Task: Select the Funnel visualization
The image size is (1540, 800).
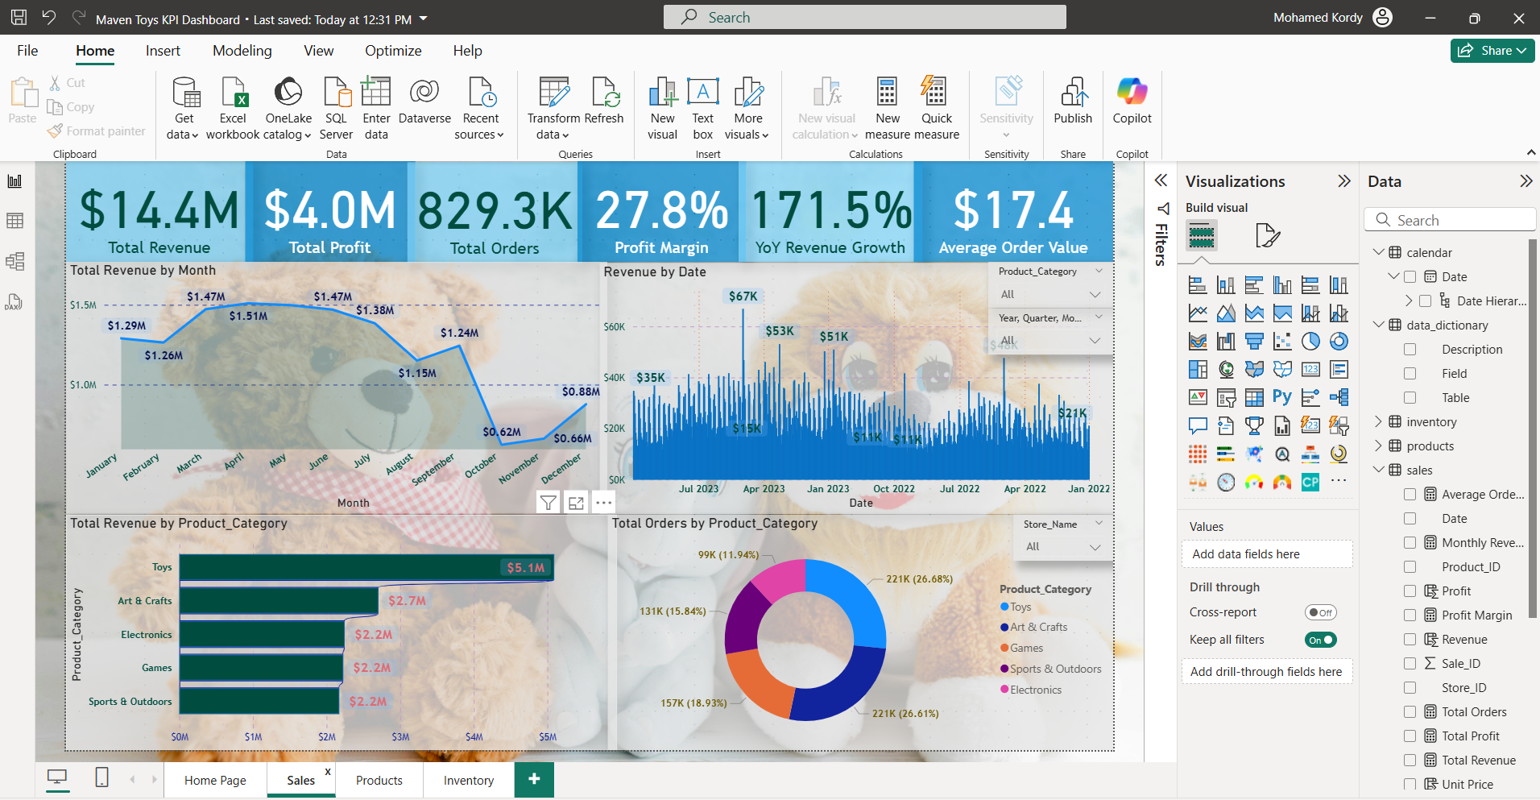Action: [x=1254, y=342]
